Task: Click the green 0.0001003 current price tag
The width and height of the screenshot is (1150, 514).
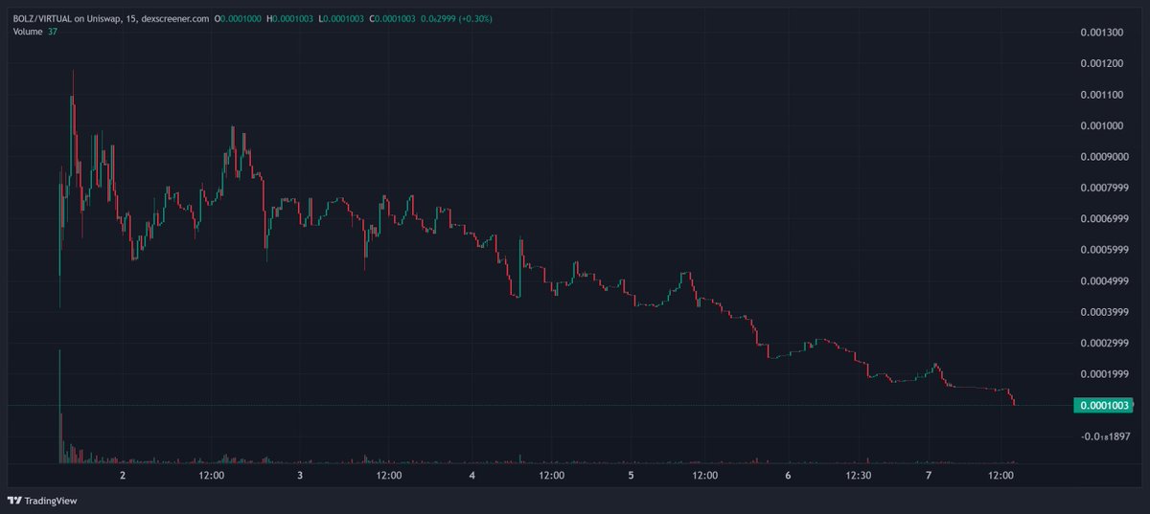Action: tap(1104, 406)
